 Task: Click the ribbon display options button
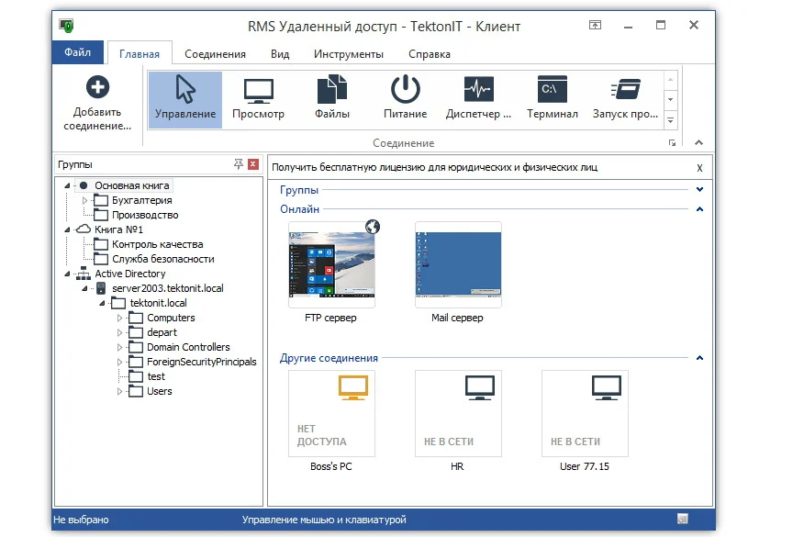(595, 25)
